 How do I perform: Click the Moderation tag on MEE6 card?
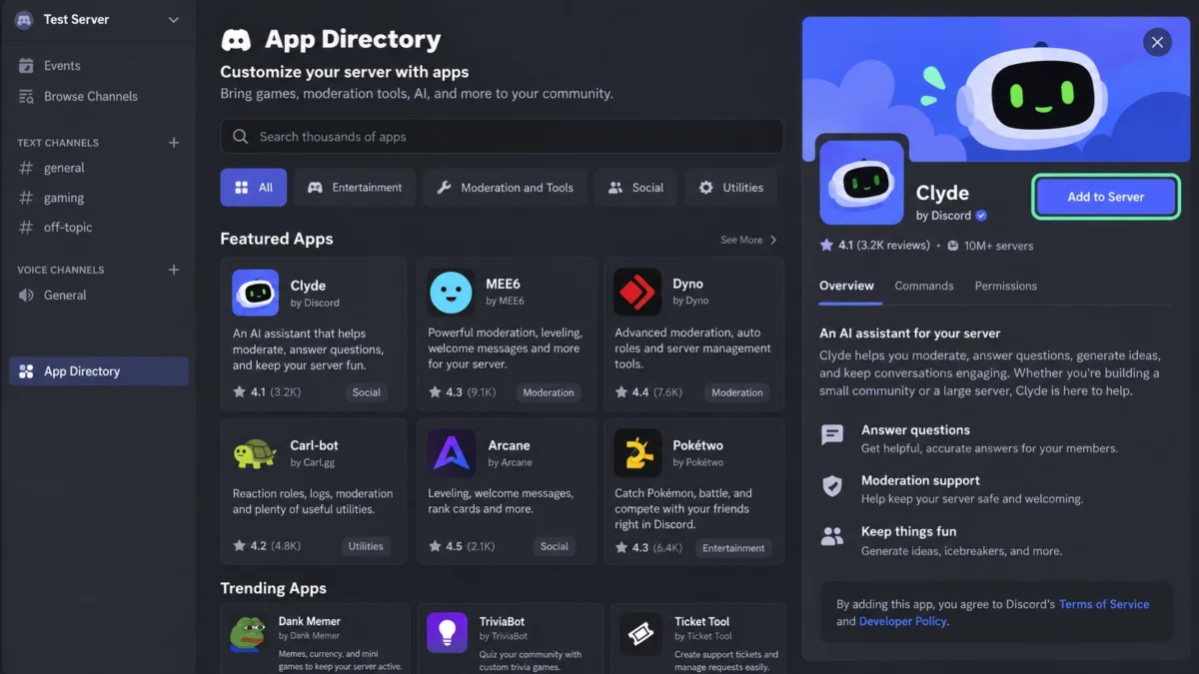(x=549, y=392)
